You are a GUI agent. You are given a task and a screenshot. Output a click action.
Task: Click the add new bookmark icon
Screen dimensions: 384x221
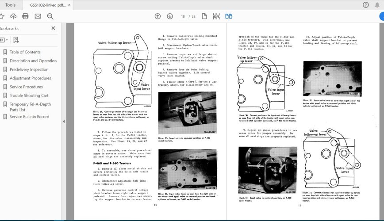(16, 40)
